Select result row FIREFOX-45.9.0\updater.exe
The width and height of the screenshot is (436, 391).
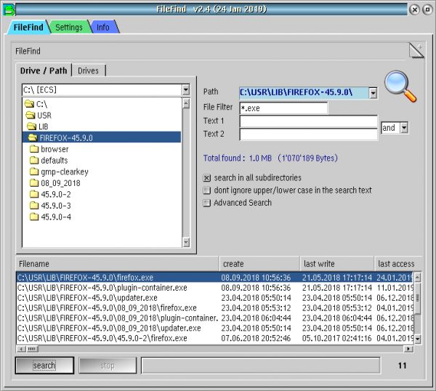214,298
